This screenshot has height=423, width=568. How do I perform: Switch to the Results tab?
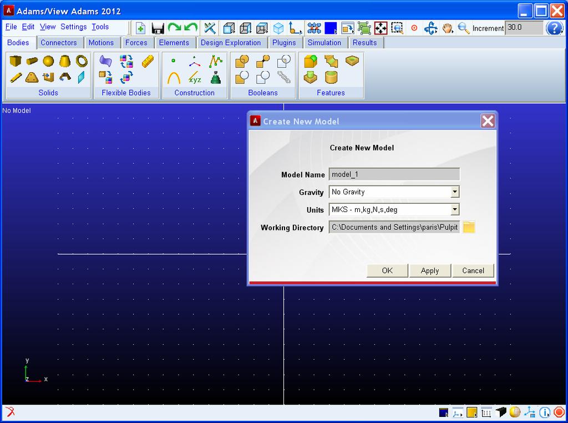click(x=365, y=43)
